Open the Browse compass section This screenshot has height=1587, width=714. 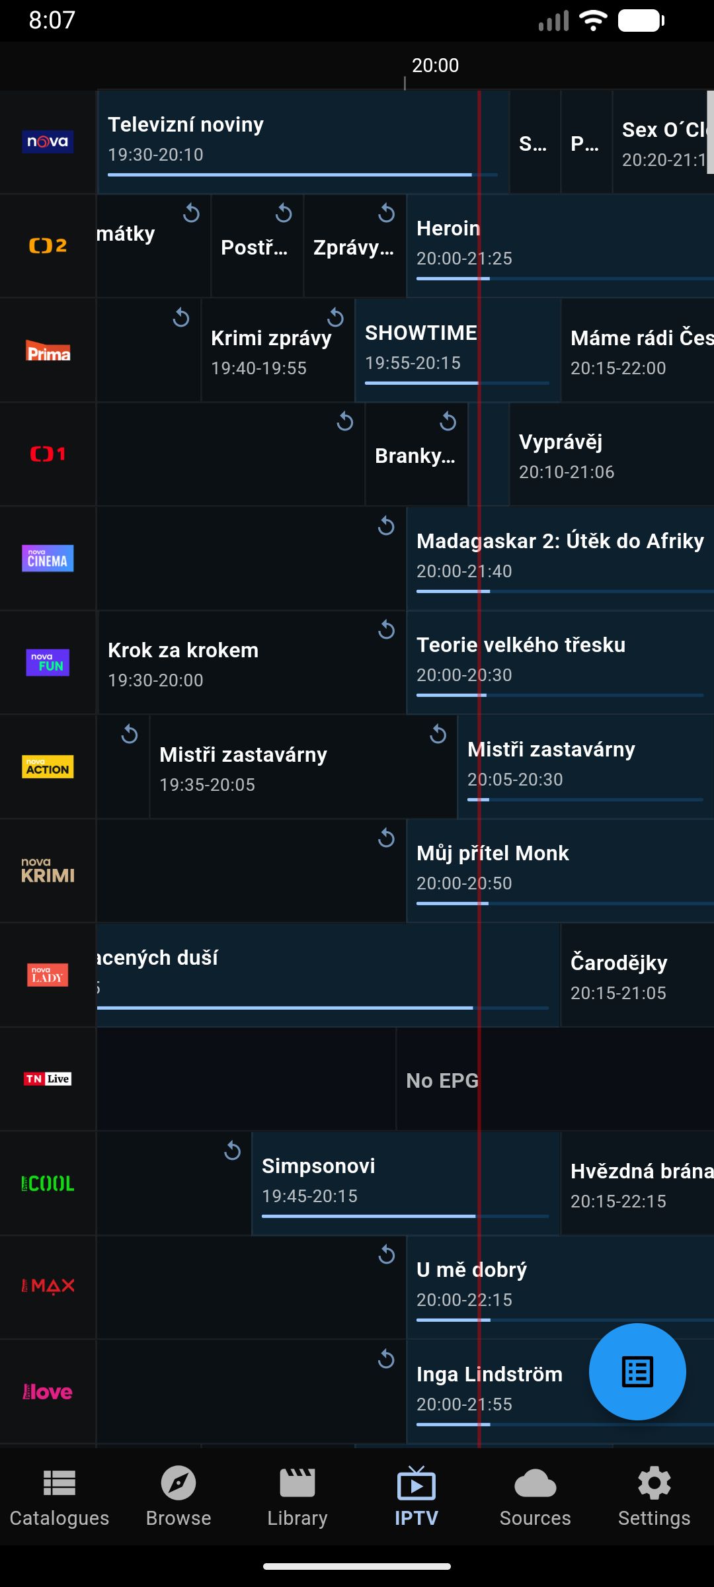(x=178, y=1496)
